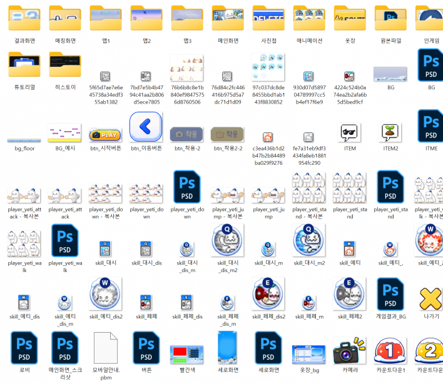Open the 메인화면 folder
The image size is (443, 382).
[228, 18]
